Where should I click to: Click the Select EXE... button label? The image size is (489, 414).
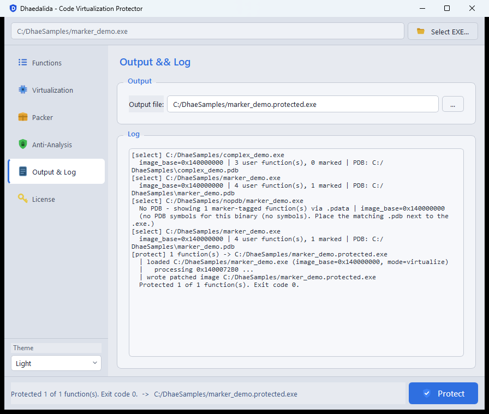[x=450, y=32]
